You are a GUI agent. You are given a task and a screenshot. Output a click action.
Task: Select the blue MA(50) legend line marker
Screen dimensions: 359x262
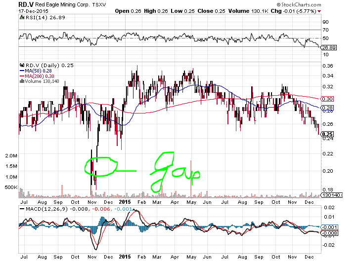[22, 71]
